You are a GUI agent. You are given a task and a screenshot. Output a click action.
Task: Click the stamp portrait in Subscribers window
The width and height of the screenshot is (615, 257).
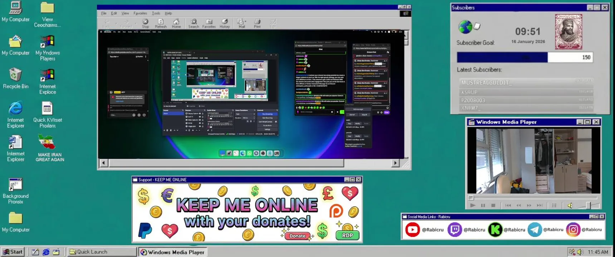click(x=568, y=32)
